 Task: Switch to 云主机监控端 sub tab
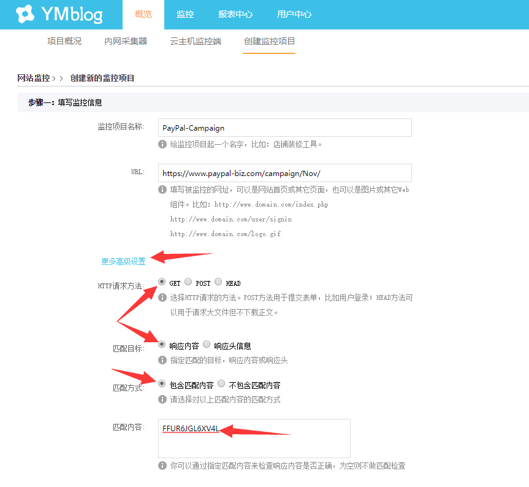pos(196,41)
